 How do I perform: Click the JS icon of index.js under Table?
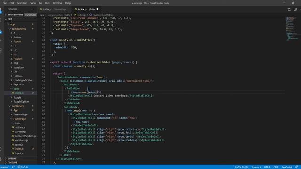pyautogui.click(x=13, y=93)
